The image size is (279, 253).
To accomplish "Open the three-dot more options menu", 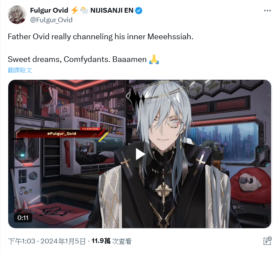I will click(x=267, y=11).
